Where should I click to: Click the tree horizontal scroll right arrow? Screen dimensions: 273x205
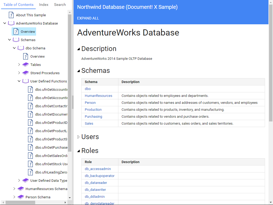coord(65,202)
